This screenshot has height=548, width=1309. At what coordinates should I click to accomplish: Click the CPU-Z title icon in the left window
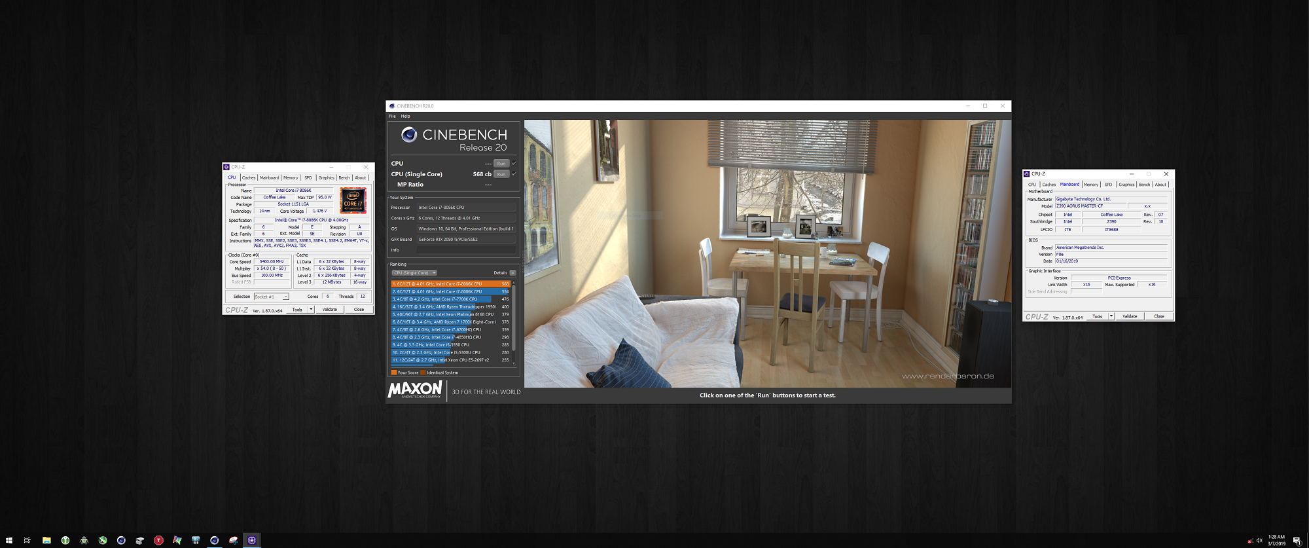(x=226, y=167)
